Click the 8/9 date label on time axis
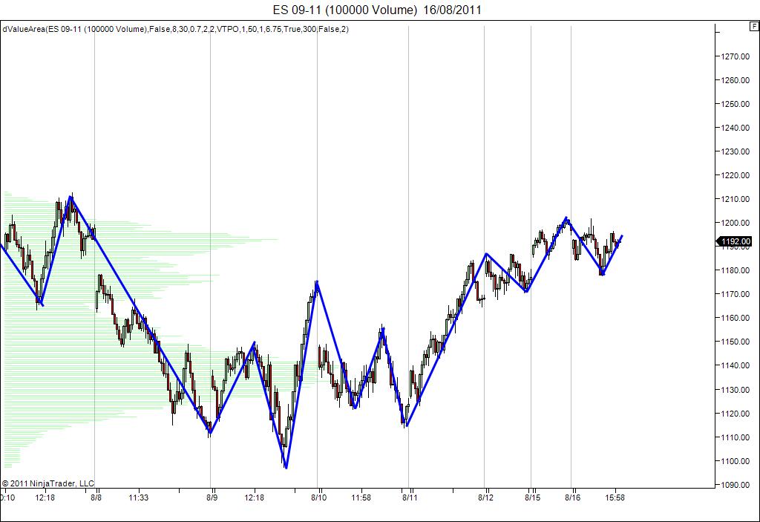 click(x=212, y=497)
